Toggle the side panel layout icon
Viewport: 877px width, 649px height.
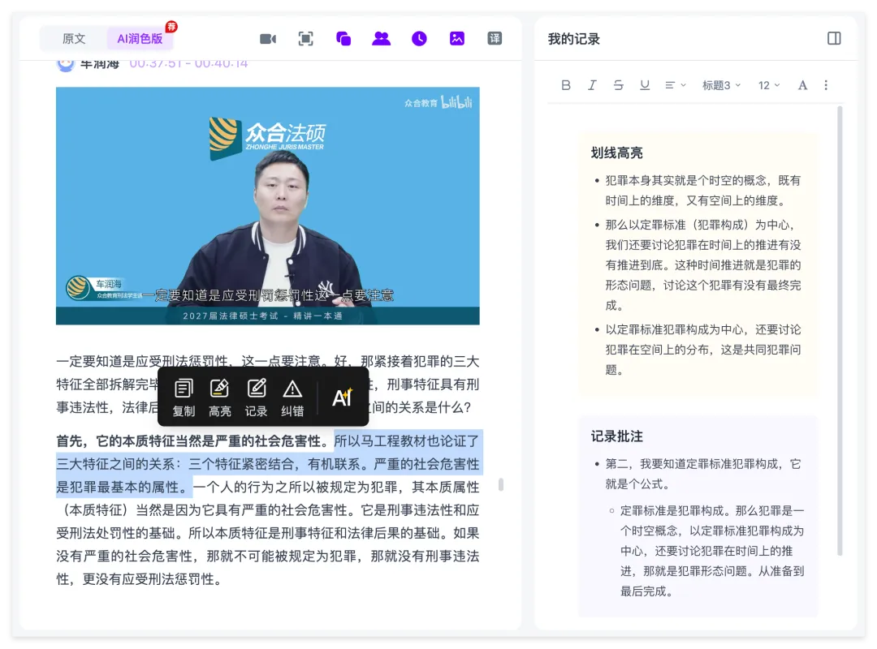pyautogui.click(x=834, y=38)
